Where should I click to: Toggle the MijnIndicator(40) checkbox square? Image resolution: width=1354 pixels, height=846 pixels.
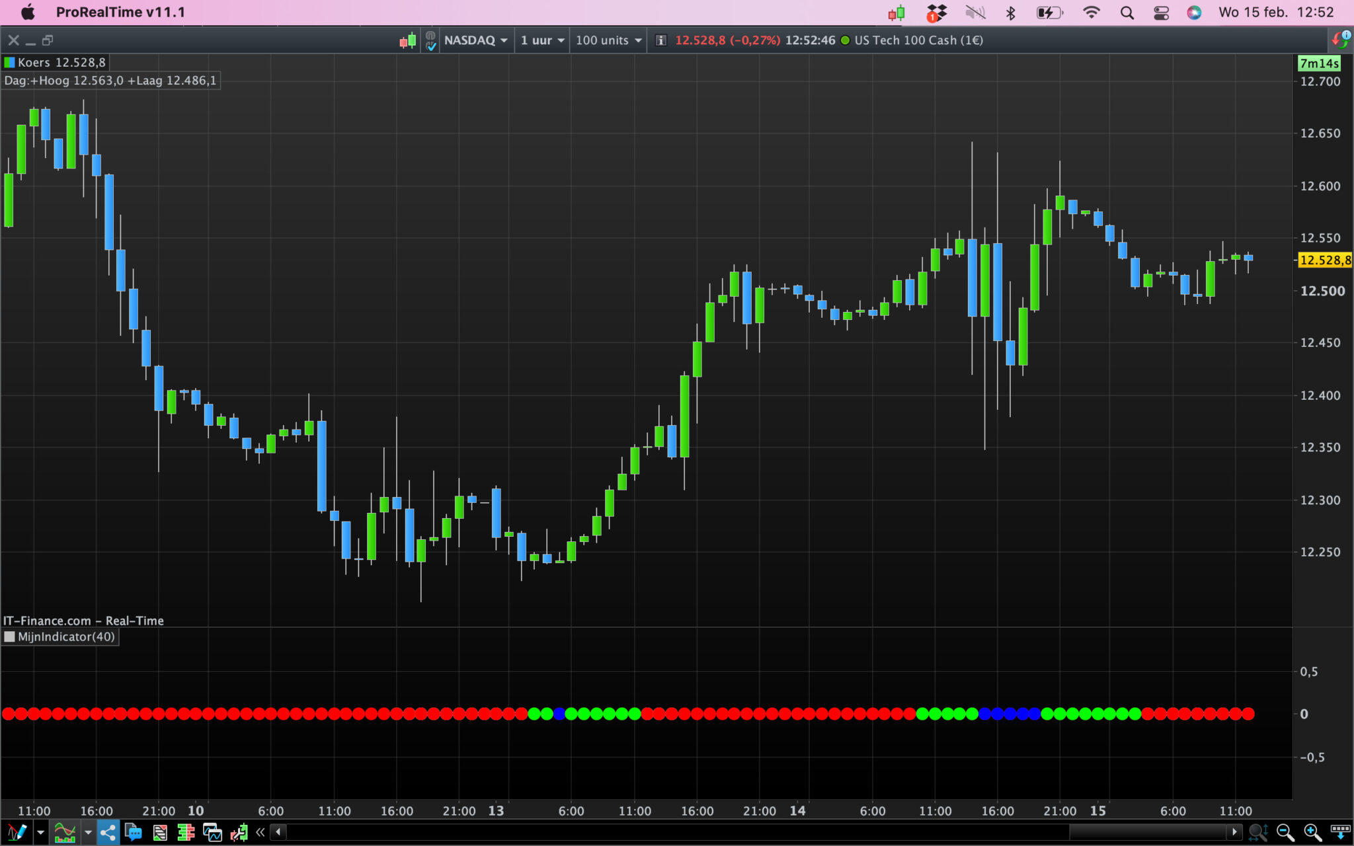pyautogui.click(x=10, y=636)
